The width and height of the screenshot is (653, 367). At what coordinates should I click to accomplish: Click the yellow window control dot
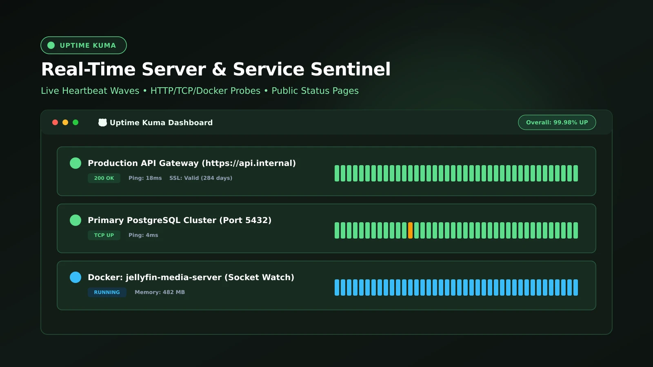pyautogui.click(x=65, y=122)
